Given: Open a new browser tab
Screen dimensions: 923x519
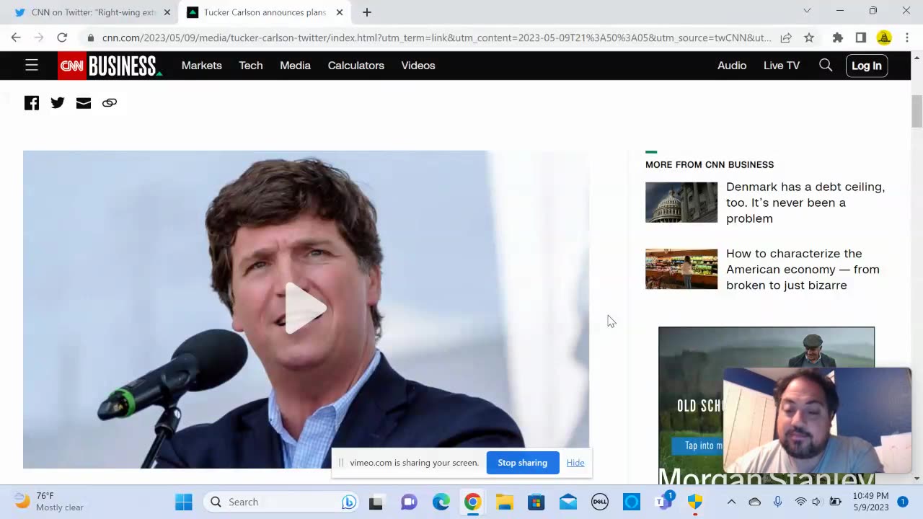Looking at the screenshot, I should tap(366, 12).
